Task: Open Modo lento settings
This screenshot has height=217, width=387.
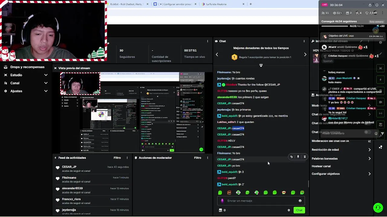Action: coord(341,106)
